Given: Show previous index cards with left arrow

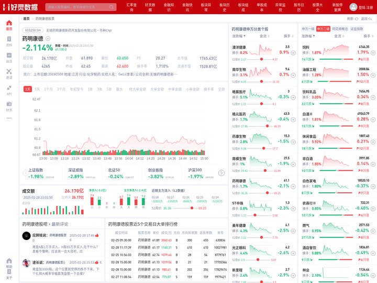Looking at the screenshot, I should pos(26,173).
